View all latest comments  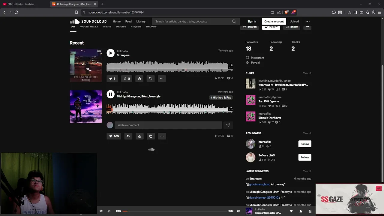(307, 171)
